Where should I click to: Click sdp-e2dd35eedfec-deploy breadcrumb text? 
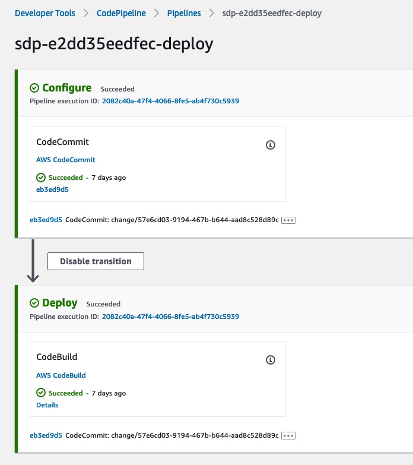[272, 13]
